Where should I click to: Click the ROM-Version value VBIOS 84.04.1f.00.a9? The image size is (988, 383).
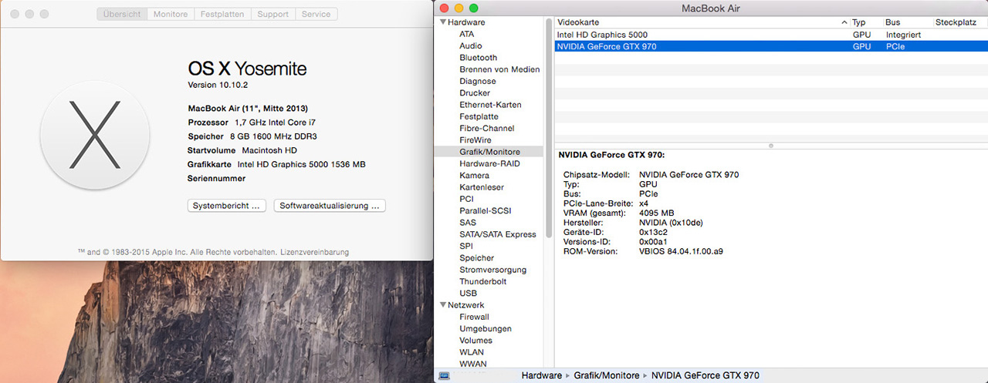(682, 251)
